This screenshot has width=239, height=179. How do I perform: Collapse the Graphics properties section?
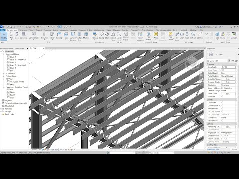point(236,64)
